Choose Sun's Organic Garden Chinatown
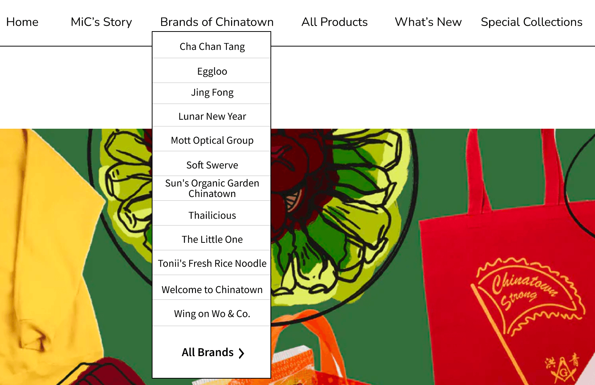595x385 pixels. click(212, 188)
